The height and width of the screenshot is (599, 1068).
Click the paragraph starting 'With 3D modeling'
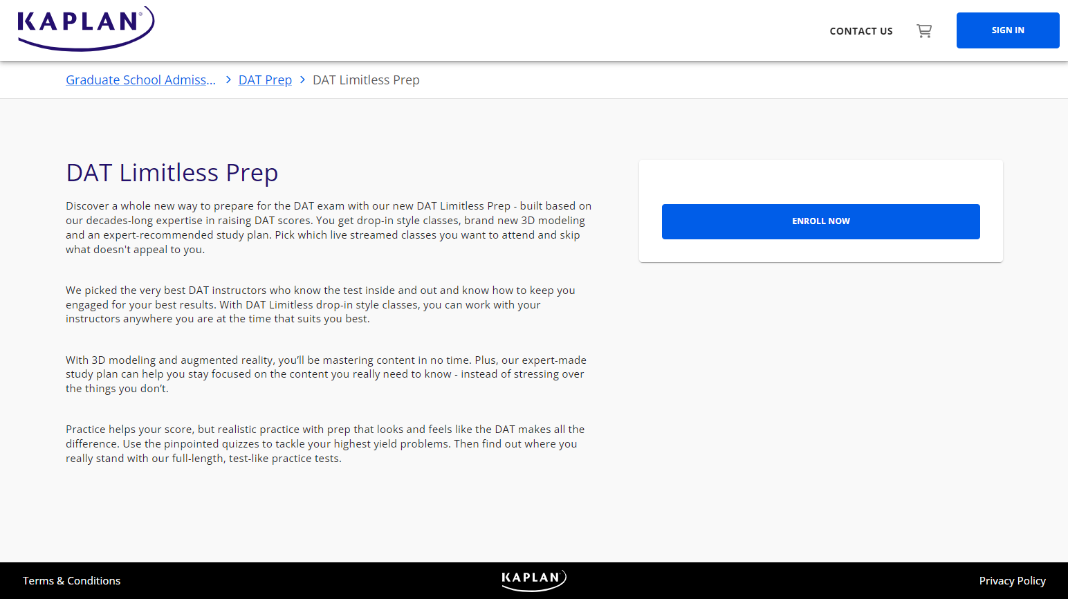tap(326, 374)
